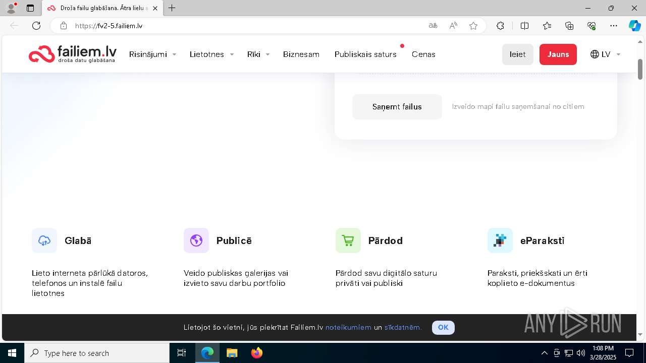Screen dimensions: 646x363
Task: Open Task View on taskbar
Action: tap(182, 353)
